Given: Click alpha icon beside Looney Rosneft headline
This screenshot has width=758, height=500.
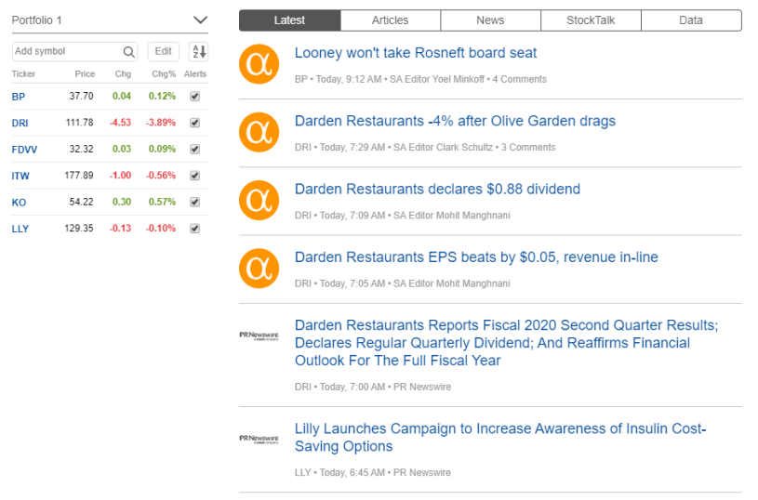Looking at the screenshot, I should [259, 64].
